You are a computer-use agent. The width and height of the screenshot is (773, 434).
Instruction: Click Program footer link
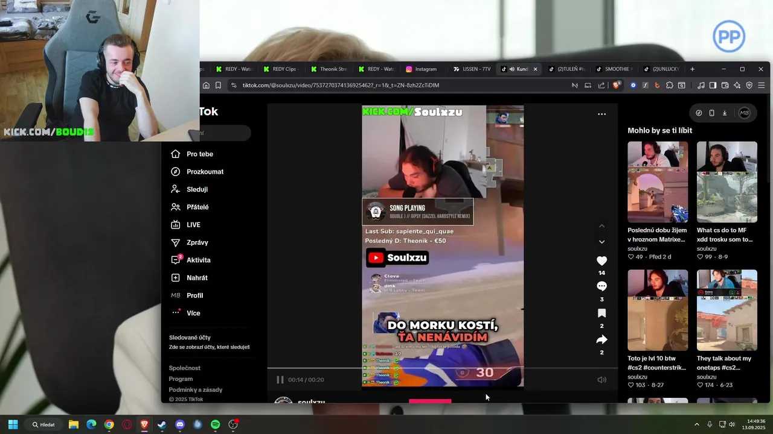(x=181, y=379)
